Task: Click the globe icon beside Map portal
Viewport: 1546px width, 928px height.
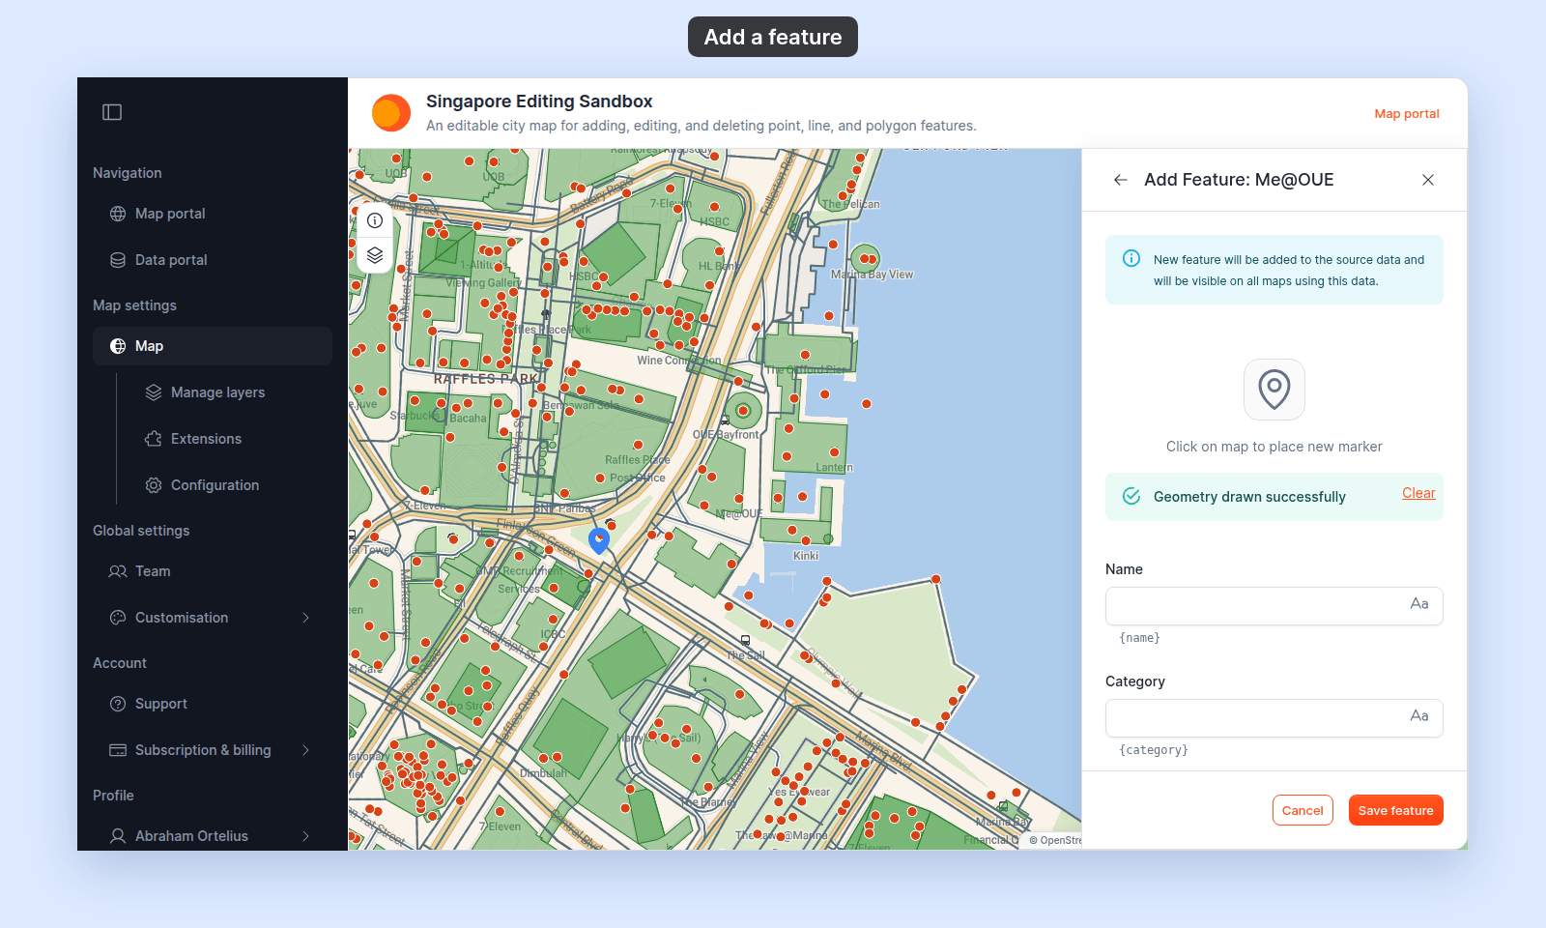Action: click(x=118, y=214)
